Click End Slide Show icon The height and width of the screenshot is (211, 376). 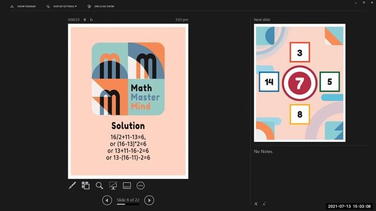tap(89, 6)
